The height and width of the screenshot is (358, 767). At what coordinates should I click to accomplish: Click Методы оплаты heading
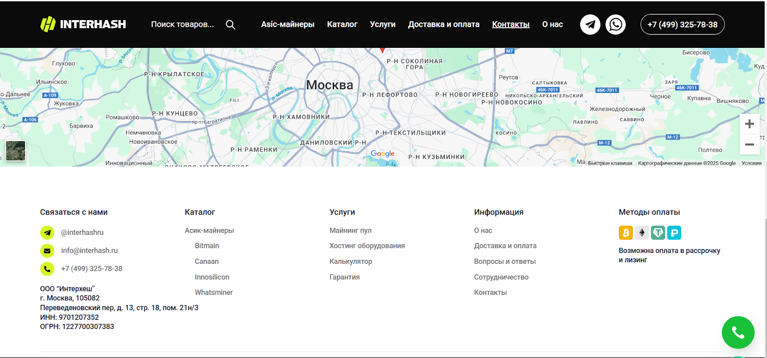pos(650,212)
